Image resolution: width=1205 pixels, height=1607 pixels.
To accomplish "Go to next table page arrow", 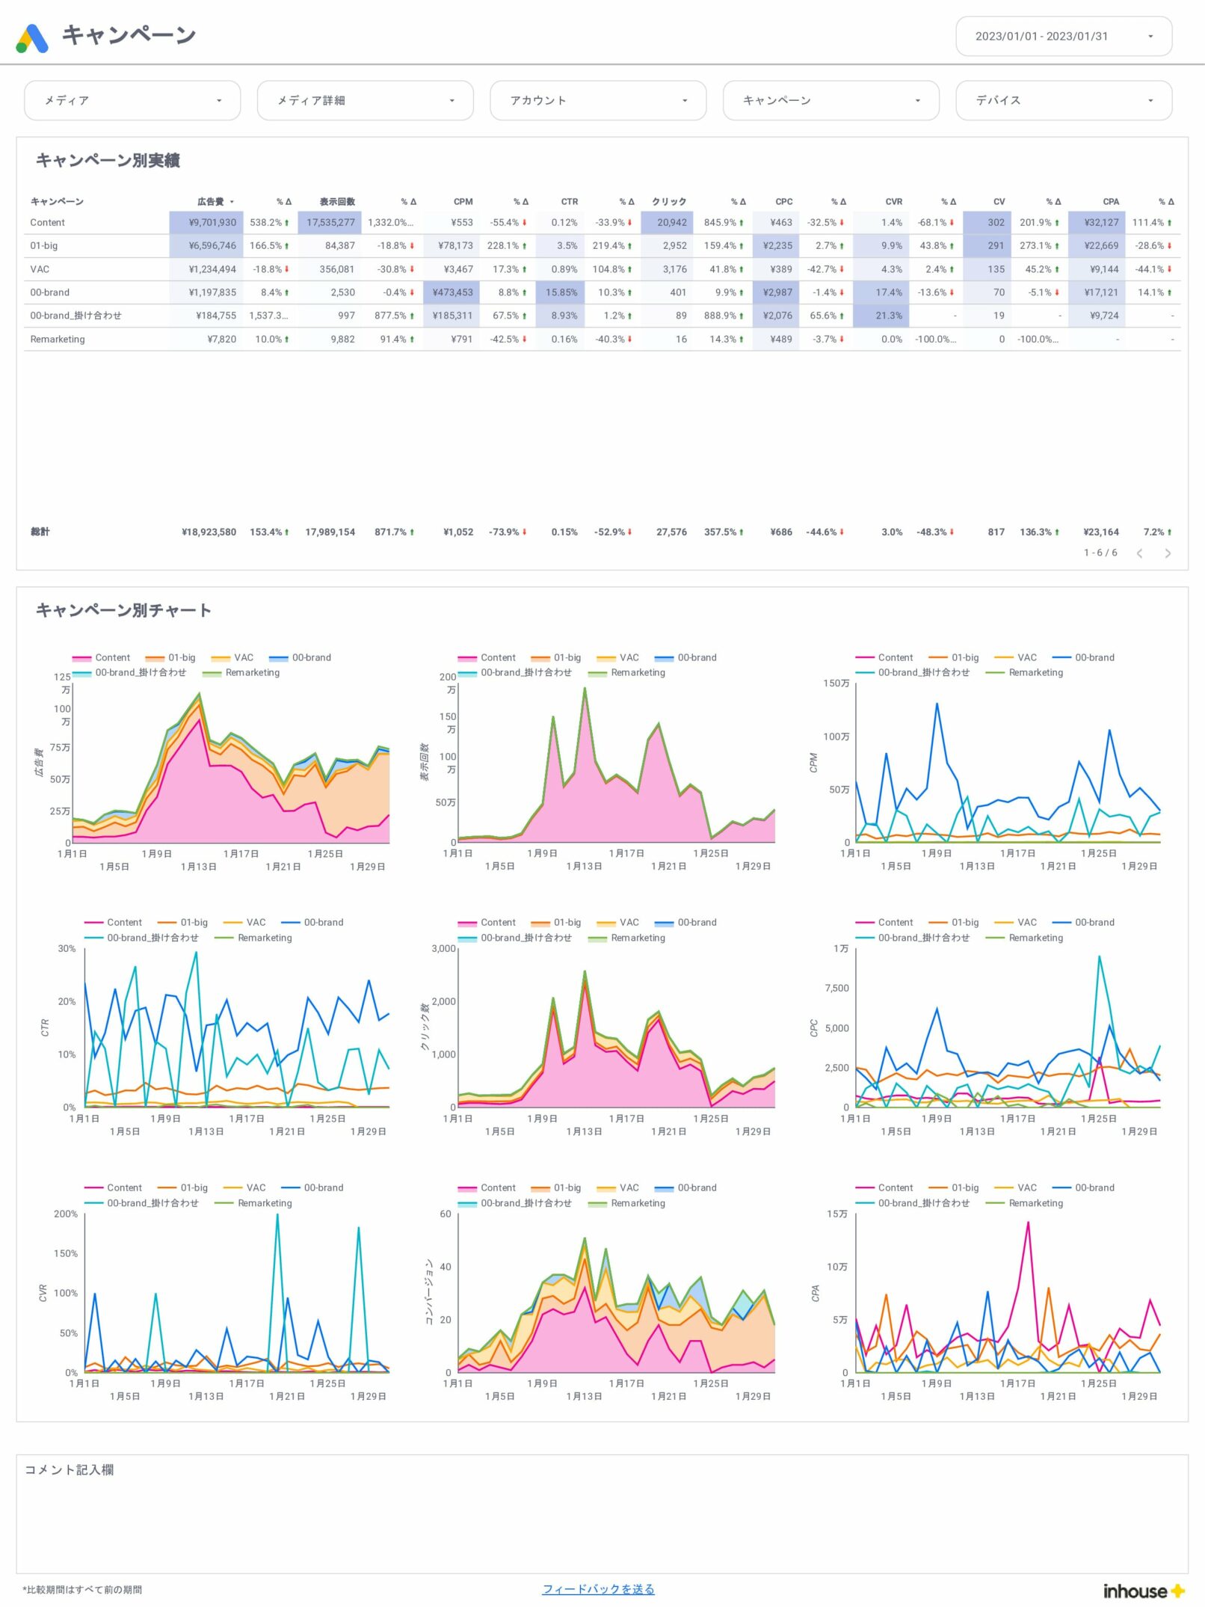I will 1167,553.
